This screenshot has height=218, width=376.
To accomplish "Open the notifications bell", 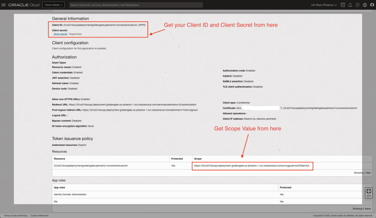I will 350,5.
